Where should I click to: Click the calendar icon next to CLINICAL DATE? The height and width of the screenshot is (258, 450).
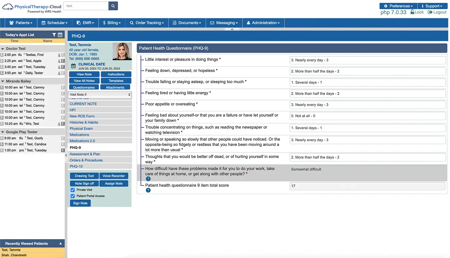click(x=73, y=66)
